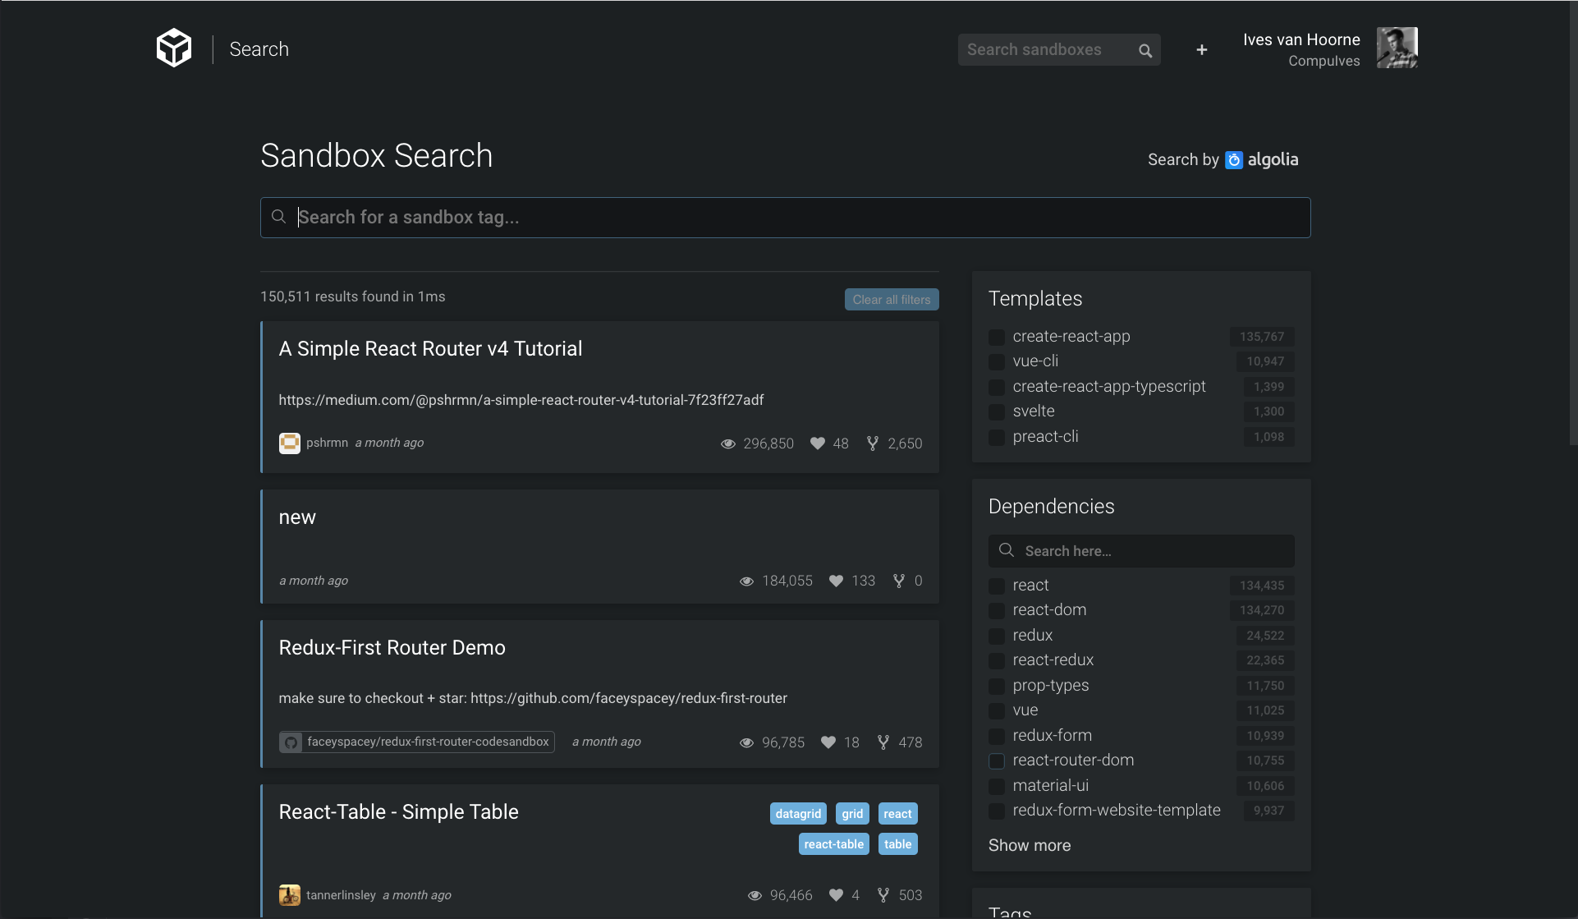Enable the vue-cli template checkbox
Image resolution: width=1578 pixels, height=919 pixels.
997,361
